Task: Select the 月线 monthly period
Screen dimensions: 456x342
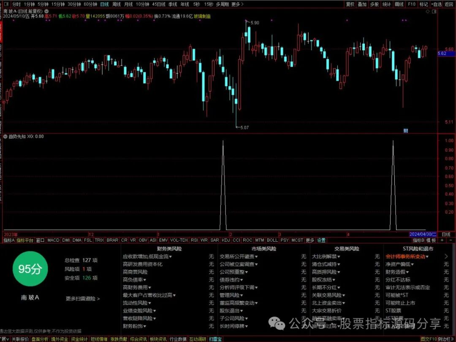Action: pyautogui.click(x=128, y=4)
